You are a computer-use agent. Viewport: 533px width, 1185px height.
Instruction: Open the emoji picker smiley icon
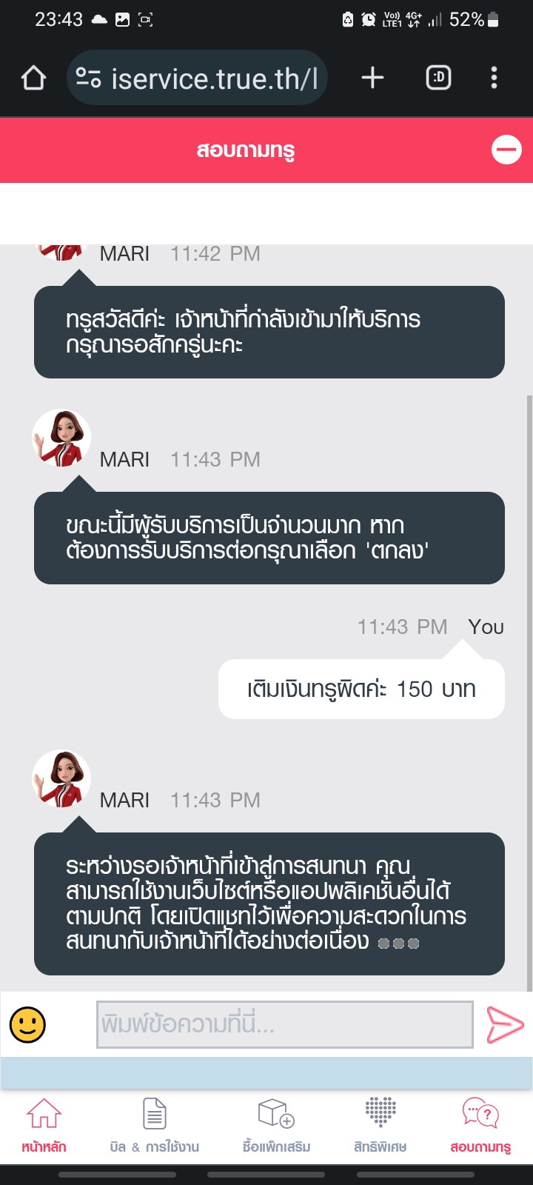[27, 1025]
